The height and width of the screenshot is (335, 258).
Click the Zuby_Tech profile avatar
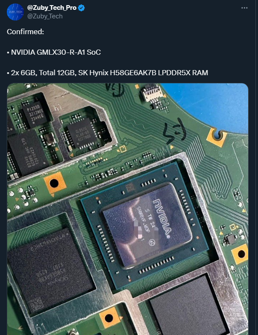tap(15, 12)
